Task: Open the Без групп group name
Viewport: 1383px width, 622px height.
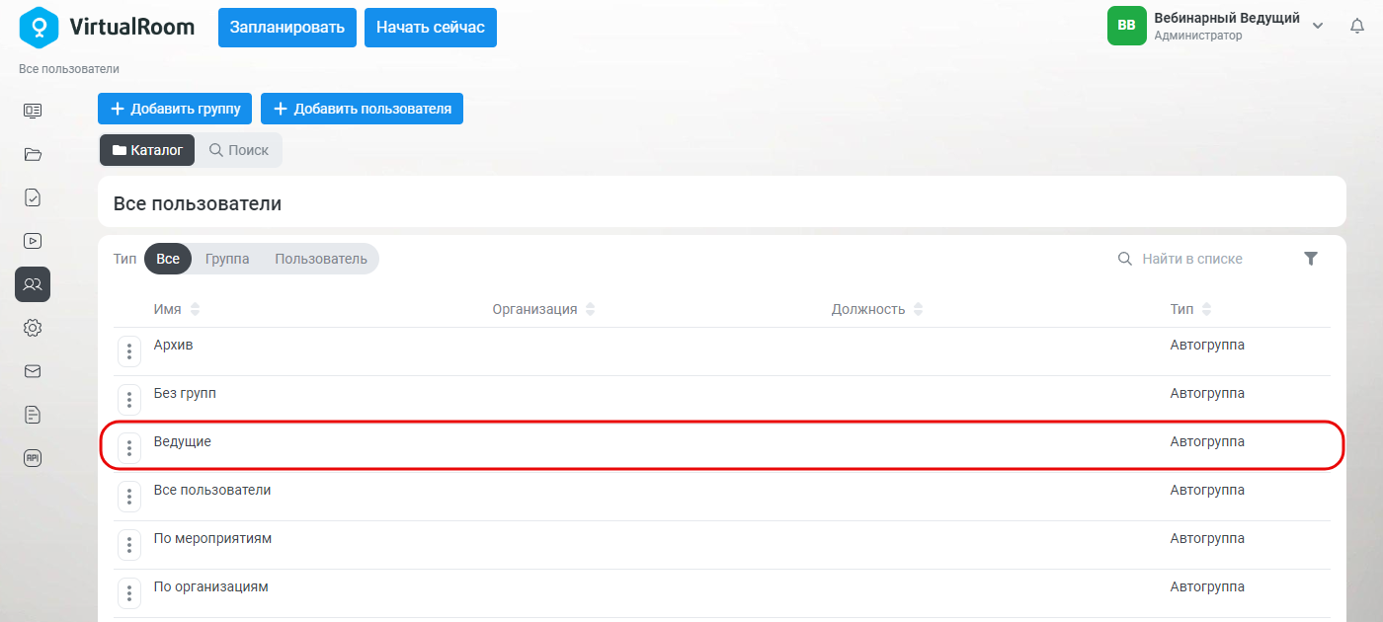Action: click(x=185, y=393)
